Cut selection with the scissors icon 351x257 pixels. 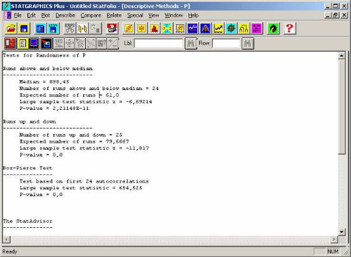[x=70, y=29]
